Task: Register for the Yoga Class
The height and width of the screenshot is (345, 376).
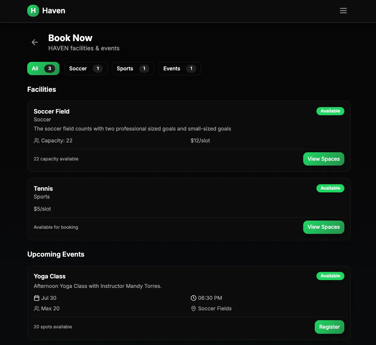Action: 329,327
